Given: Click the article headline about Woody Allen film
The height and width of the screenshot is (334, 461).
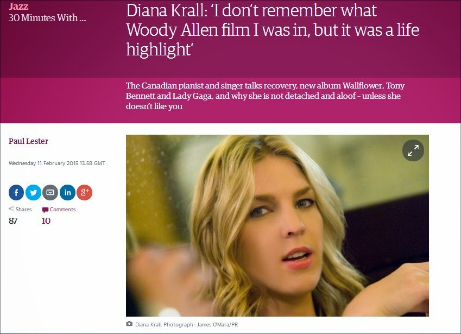Looking at the screenshot, I should 272,30.
